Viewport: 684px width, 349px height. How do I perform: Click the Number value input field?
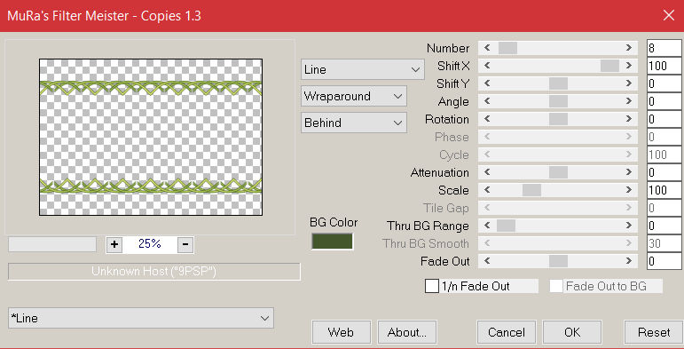coord(664,48)
